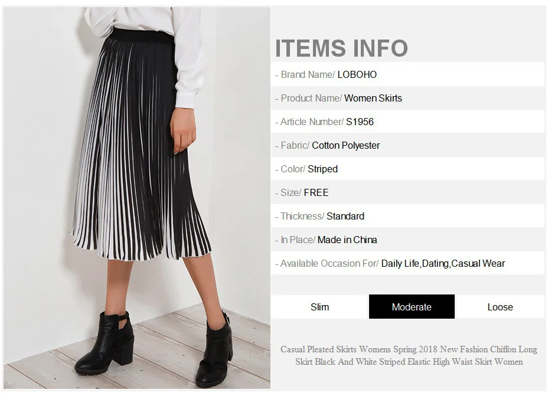This screenshot has height=406, width=548.
Task: Click the Article Number S1956 row
Action: 408,122
